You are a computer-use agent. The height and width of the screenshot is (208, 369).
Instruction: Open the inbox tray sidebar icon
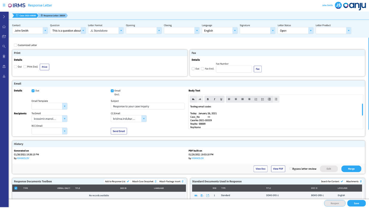coord(4,66)
